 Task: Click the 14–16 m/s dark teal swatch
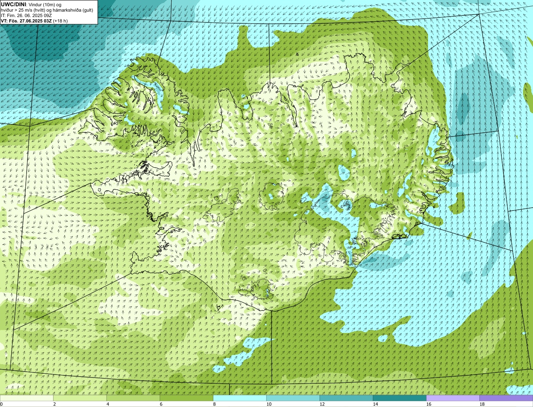[400, 398]
